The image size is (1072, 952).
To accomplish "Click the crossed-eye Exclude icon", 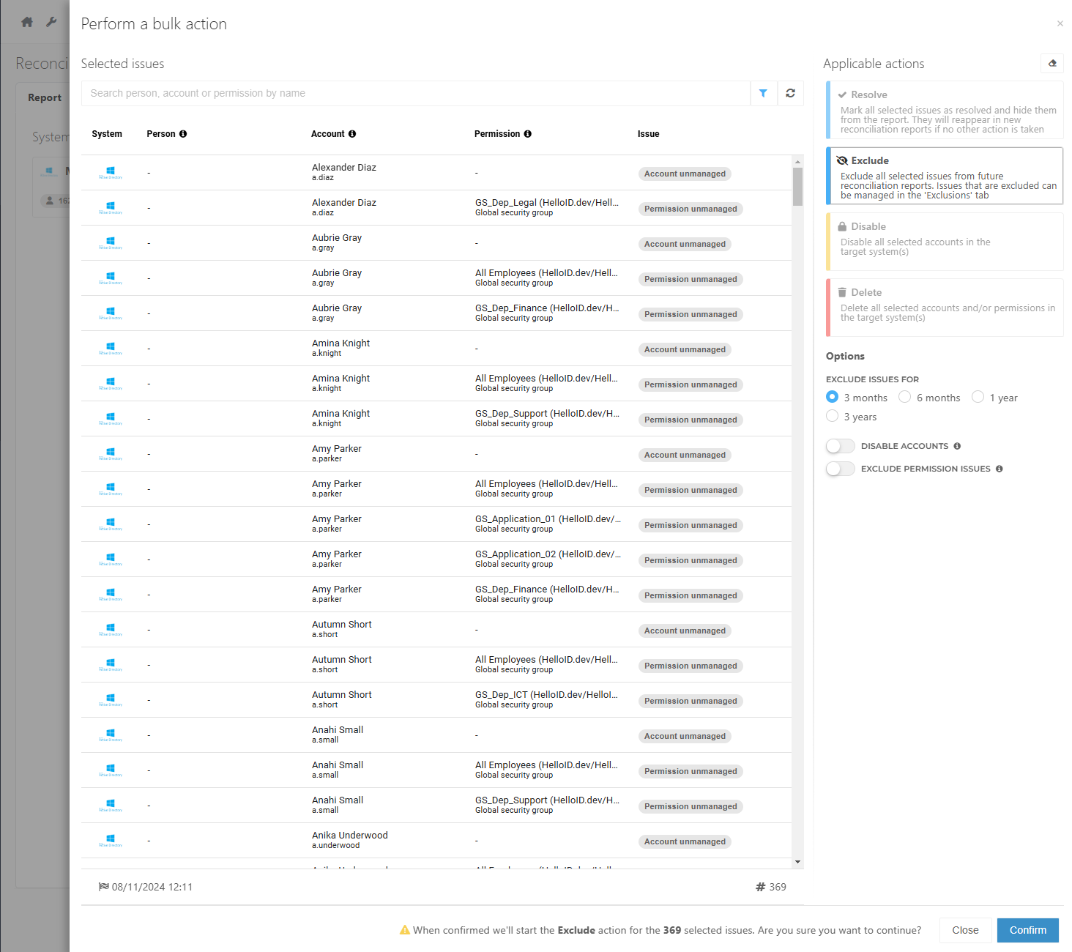I will 842,160.
